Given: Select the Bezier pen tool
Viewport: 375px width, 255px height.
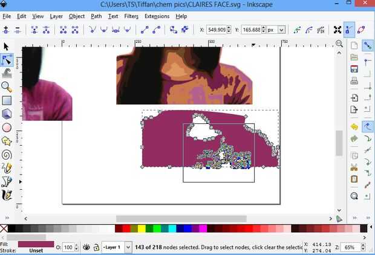Looking at the screenshot, I should coord(7,182).
